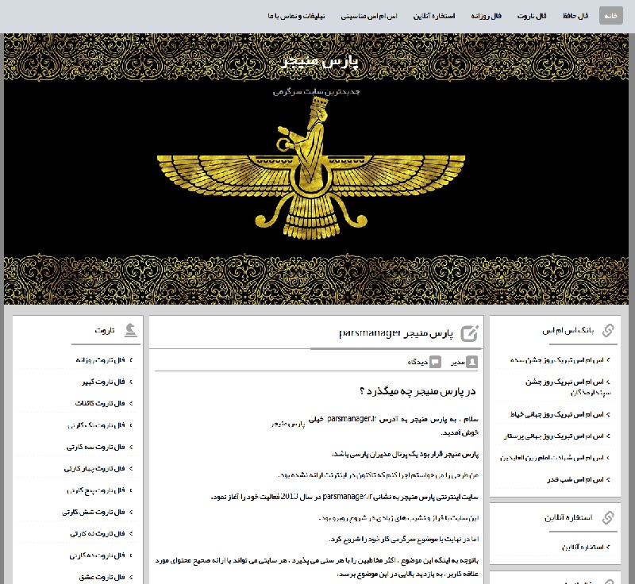Click the chain-link icon beside استخاره آنلاین heading

pyautogui.click(x=607, y=517)
